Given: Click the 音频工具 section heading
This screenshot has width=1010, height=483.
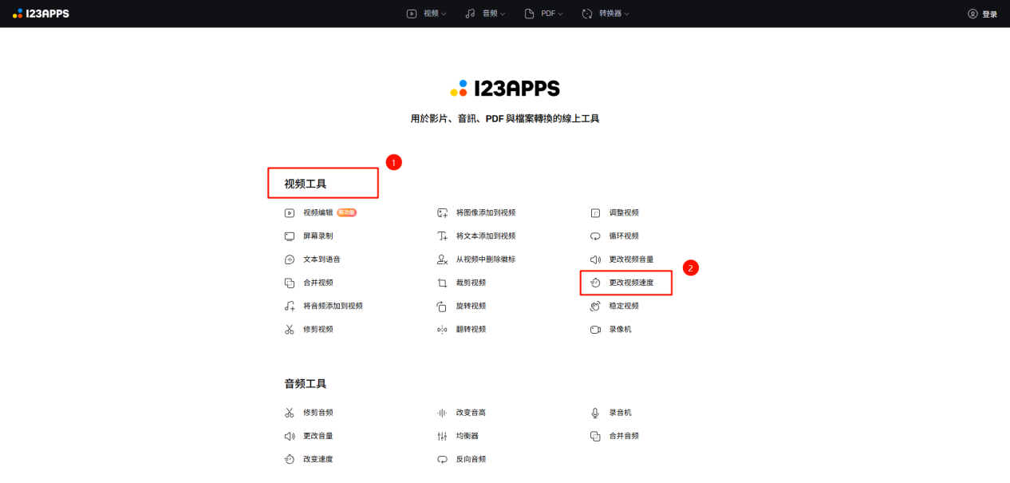Looking at the screenshot, I should coord(306,384).
